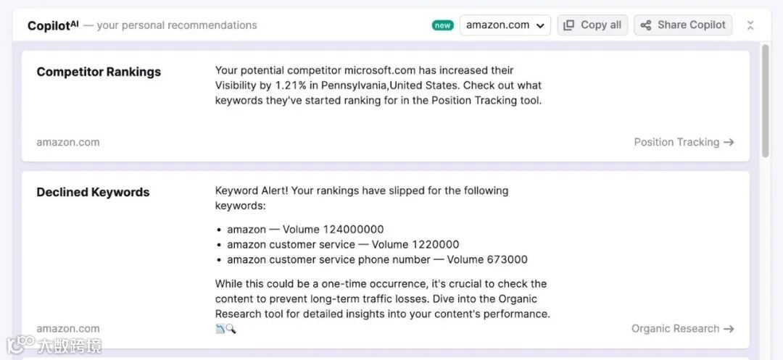Click the Share Copilot button label
Image resolution: width=783 pixels, height=360 pixels.
(x=691, y=25)
